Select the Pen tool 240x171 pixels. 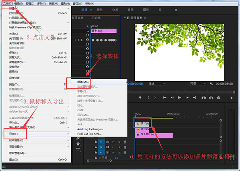click(78, 138)
